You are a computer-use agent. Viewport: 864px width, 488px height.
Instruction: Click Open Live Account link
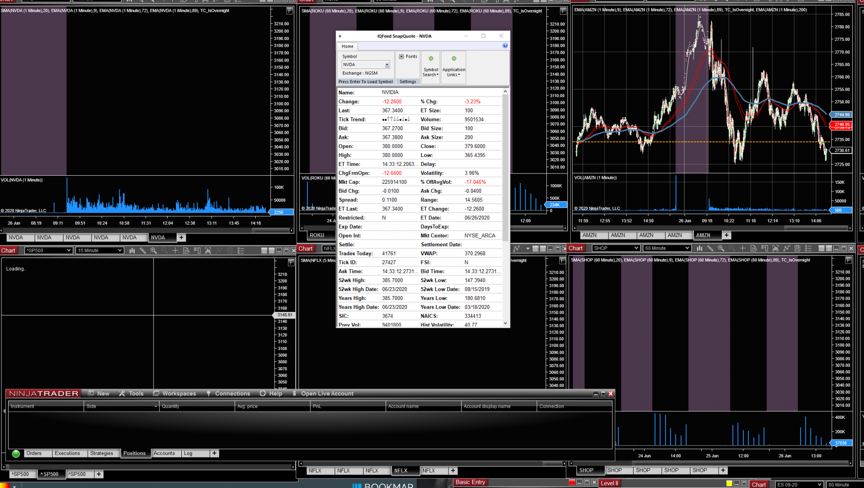pyautogui.click(x=327, y=394)
